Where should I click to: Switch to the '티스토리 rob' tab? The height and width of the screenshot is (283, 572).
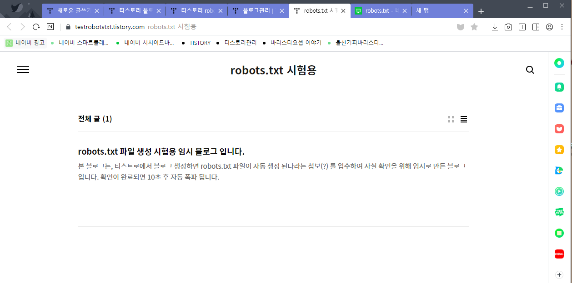tap(196, 11)
